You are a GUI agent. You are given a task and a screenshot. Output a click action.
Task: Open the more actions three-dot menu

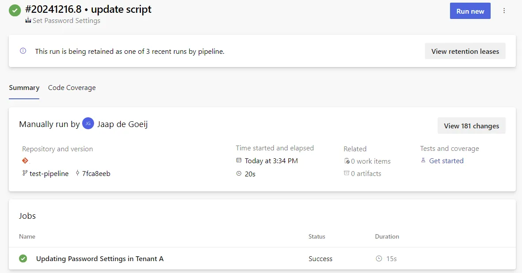504,11
